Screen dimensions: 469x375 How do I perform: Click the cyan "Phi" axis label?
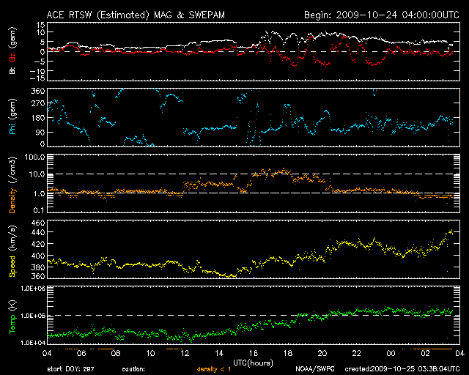(12, 129)
